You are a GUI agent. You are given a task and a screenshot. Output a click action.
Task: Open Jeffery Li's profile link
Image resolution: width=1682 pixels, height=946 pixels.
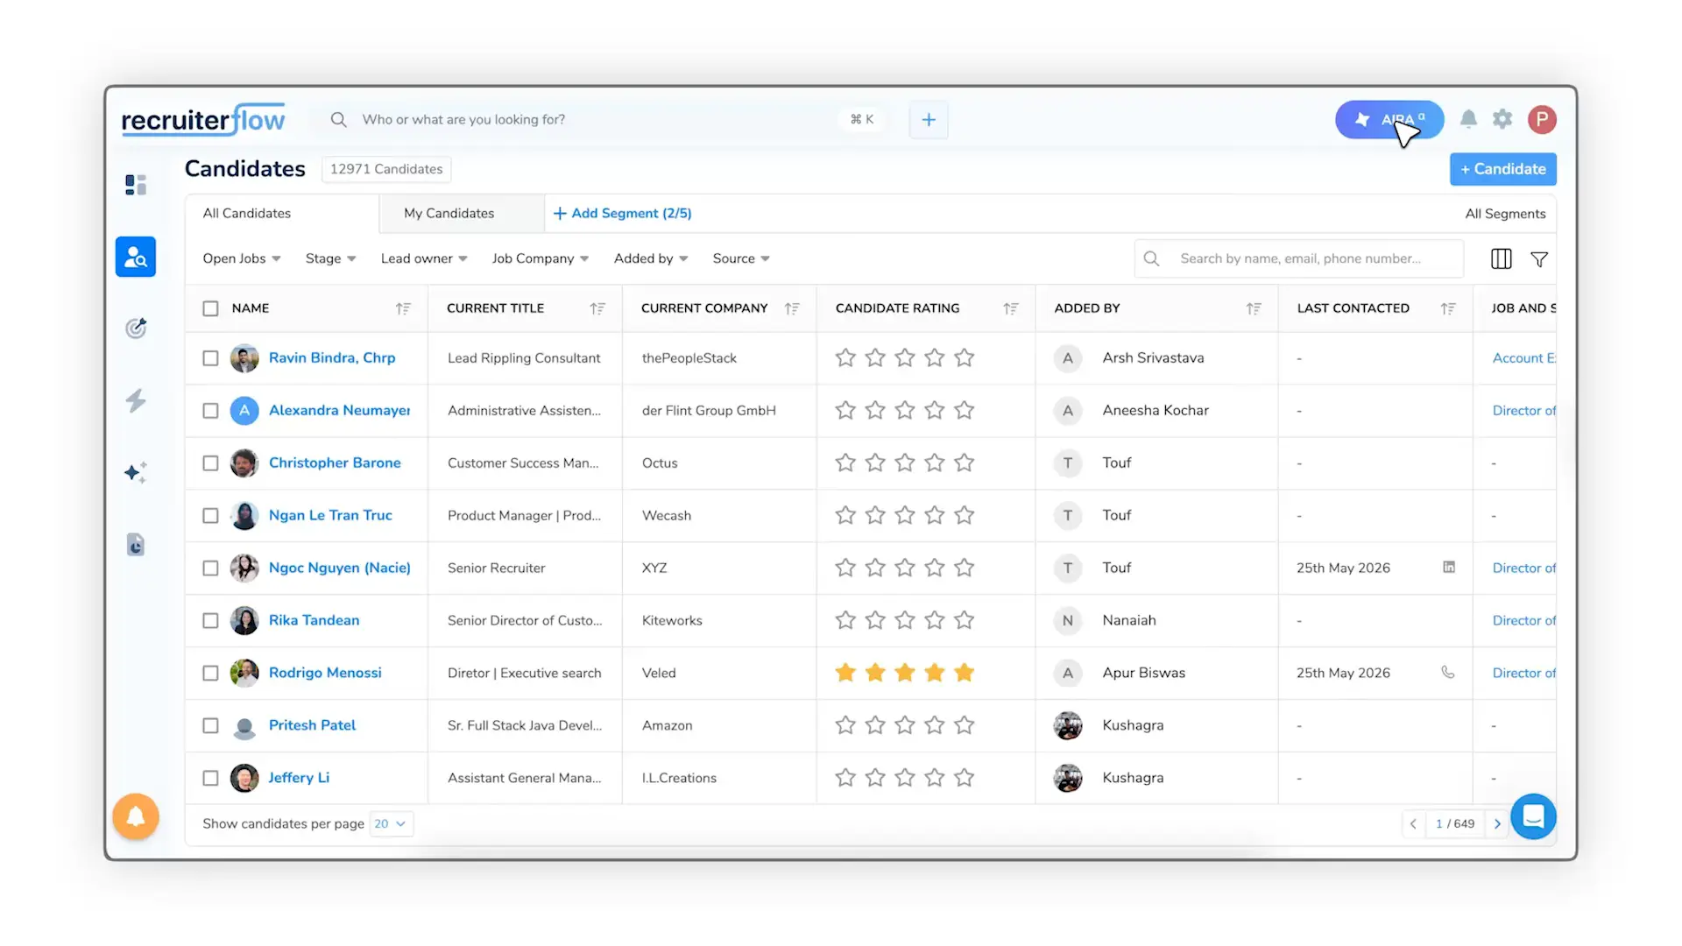(299, 778)
